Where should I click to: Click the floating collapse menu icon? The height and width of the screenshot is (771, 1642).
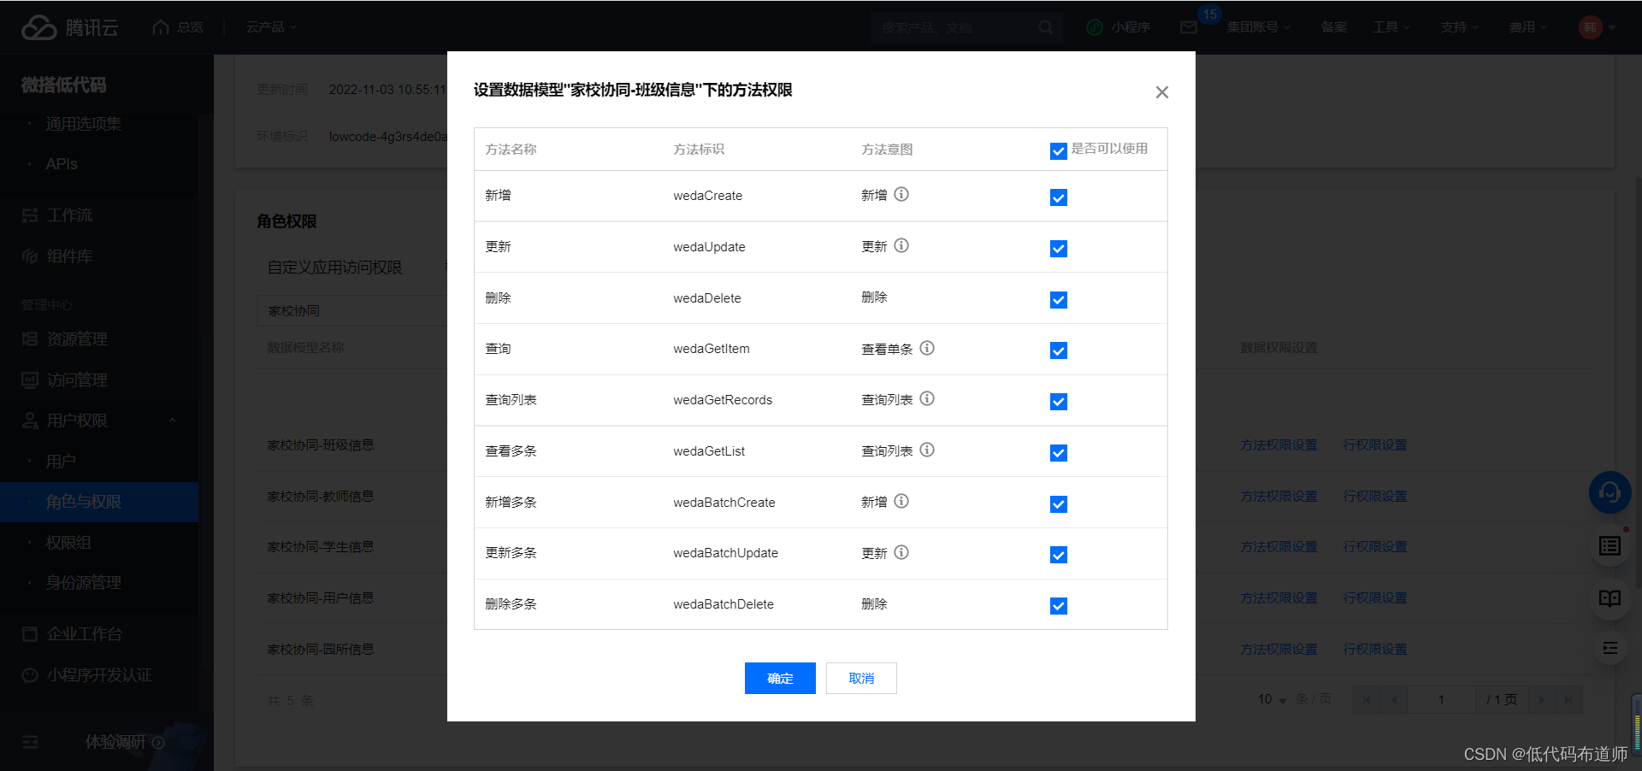coord(1610,649)
